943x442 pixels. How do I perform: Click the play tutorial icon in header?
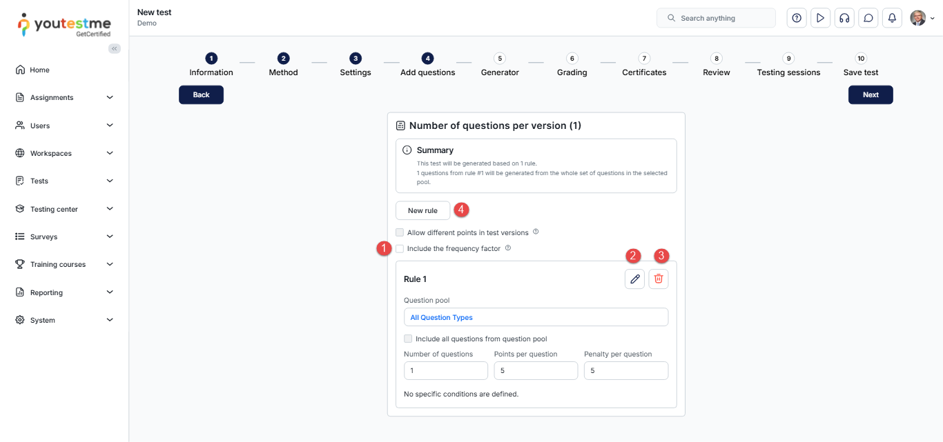tap(820, 18)
